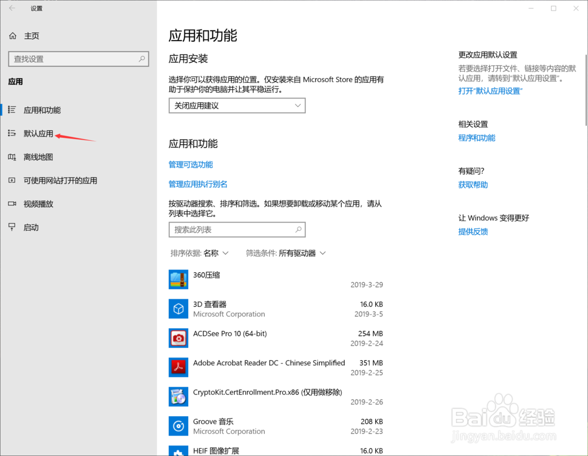
Task: Click the back arrow in title bar
Action: (12, 8)
